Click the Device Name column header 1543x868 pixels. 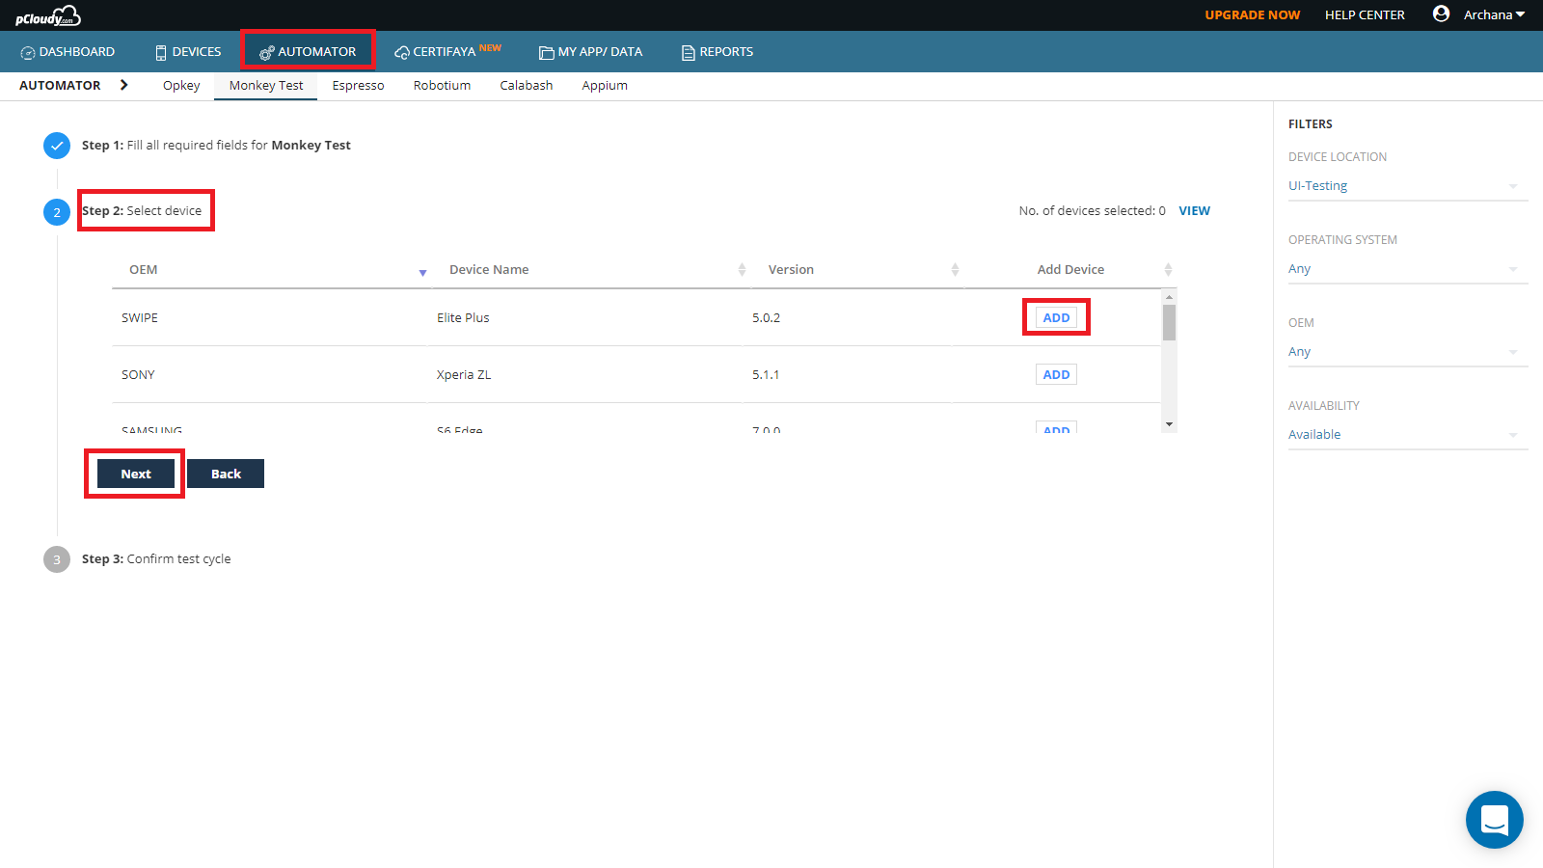(489, 270)
